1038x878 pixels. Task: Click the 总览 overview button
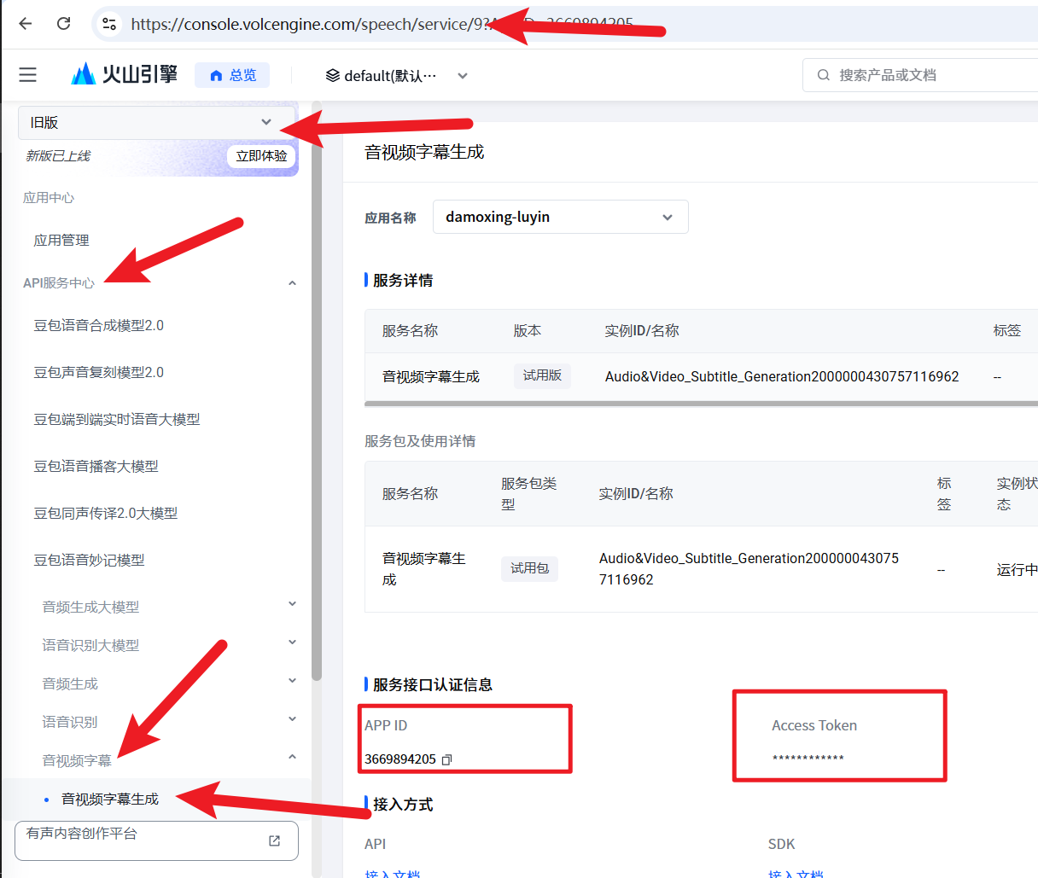click(232, 75)
